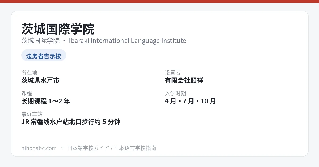Click the 所在地 label
The width and height of the screenshot is (319, 167).
[x=29, y=73]
